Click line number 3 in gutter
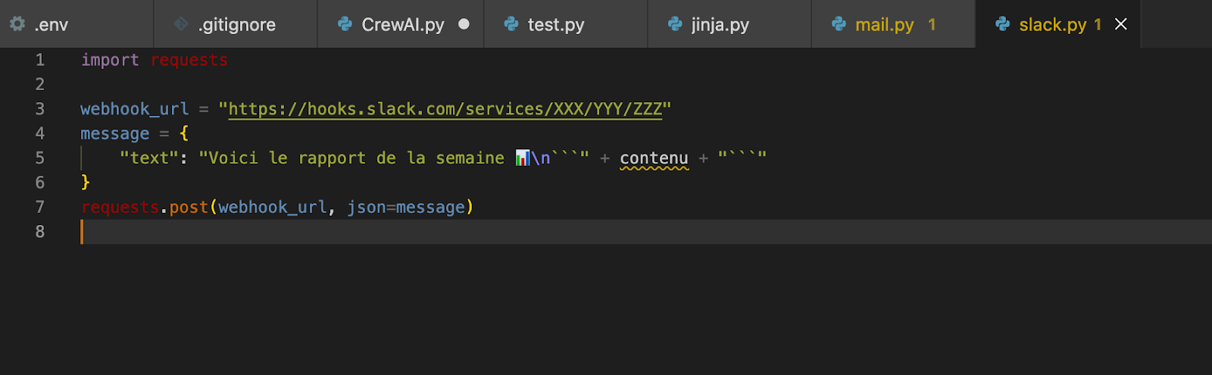The height and width of the screenshot is (375, 1212). tap(40, 109)
